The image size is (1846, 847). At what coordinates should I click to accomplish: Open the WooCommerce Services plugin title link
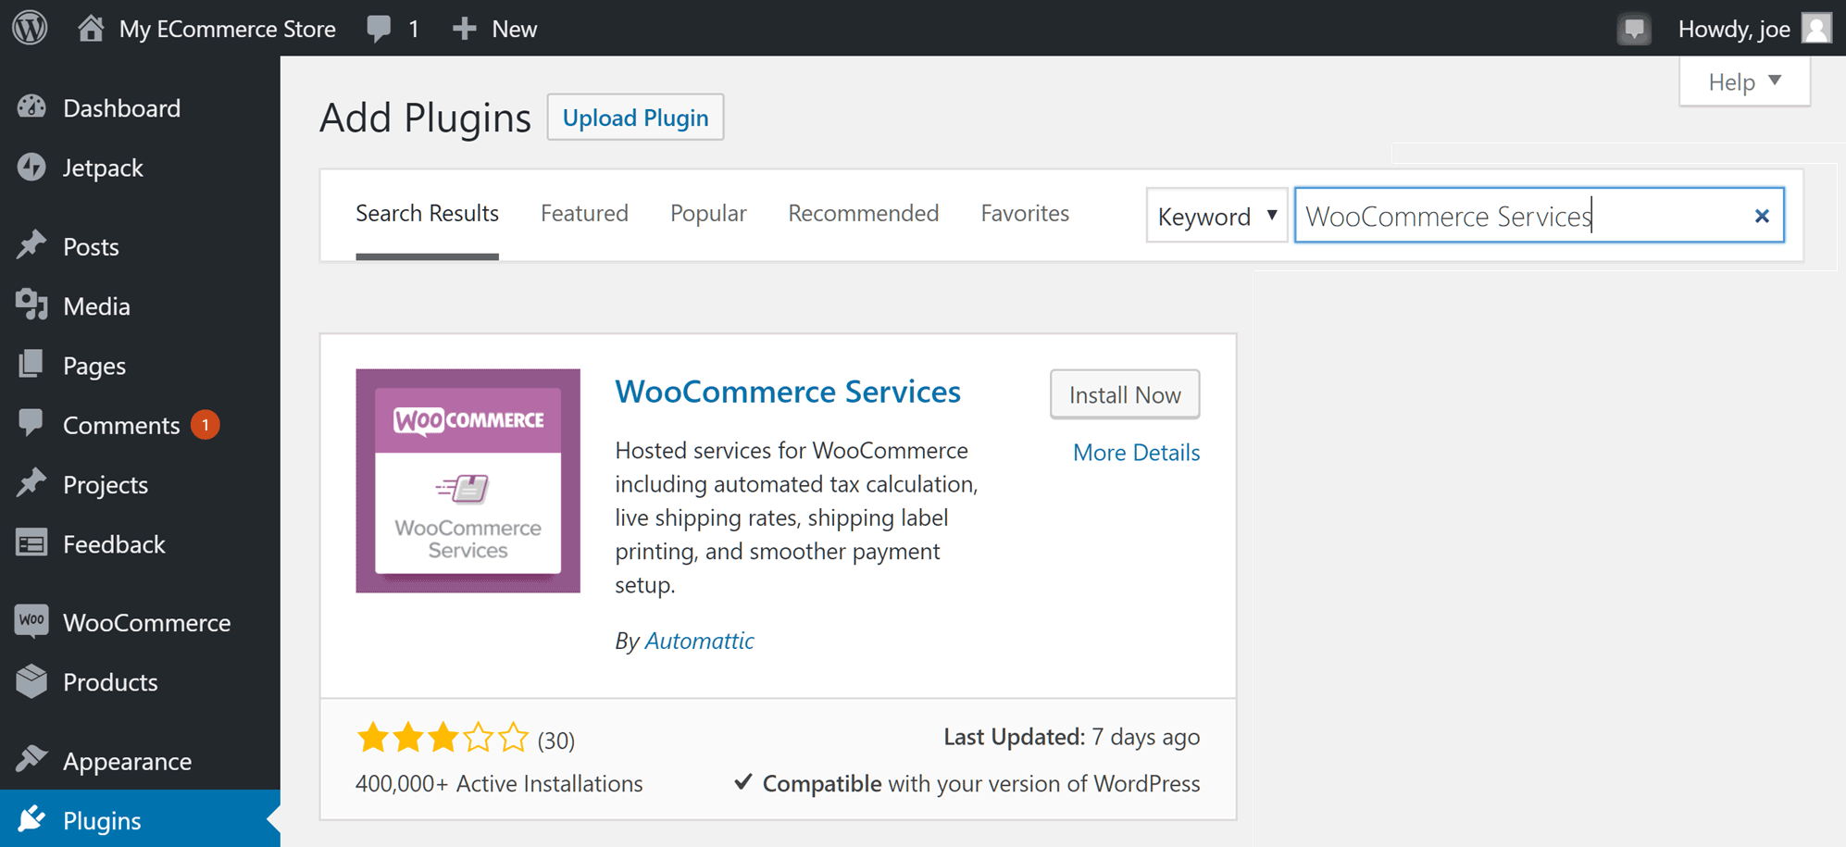pos(788,391)
